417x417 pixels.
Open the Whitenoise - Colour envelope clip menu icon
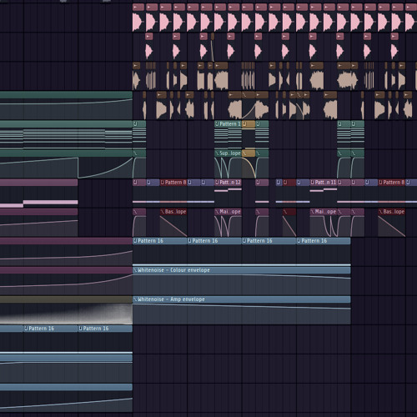tap(135, 270)
